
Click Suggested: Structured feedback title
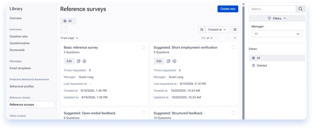(178, 113)
